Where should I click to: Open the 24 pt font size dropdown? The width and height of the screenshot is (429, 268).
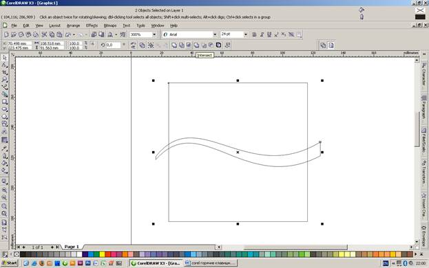coord(245,34)
